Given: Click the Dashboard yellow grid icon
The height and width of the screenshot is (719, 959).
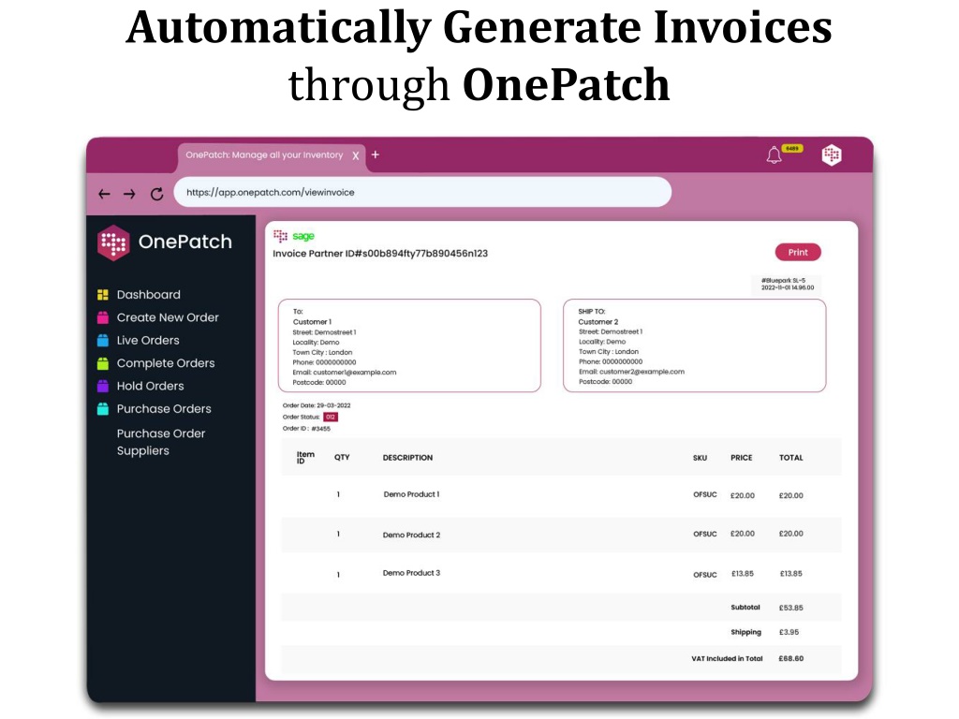Looking at the screenshot, I should pos(103,295).
